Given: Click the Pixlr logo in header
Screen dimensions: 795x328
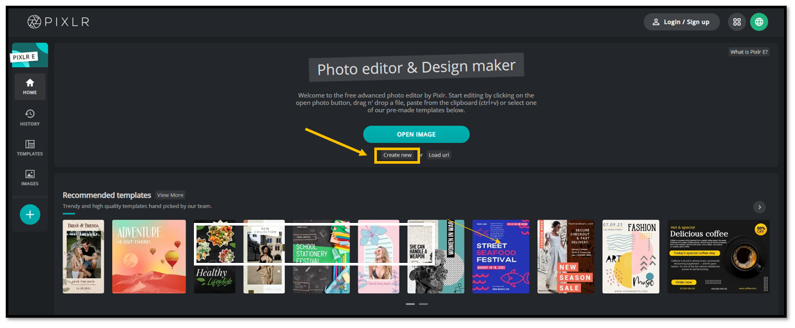Looking at the screenshot, I should 58,22.
